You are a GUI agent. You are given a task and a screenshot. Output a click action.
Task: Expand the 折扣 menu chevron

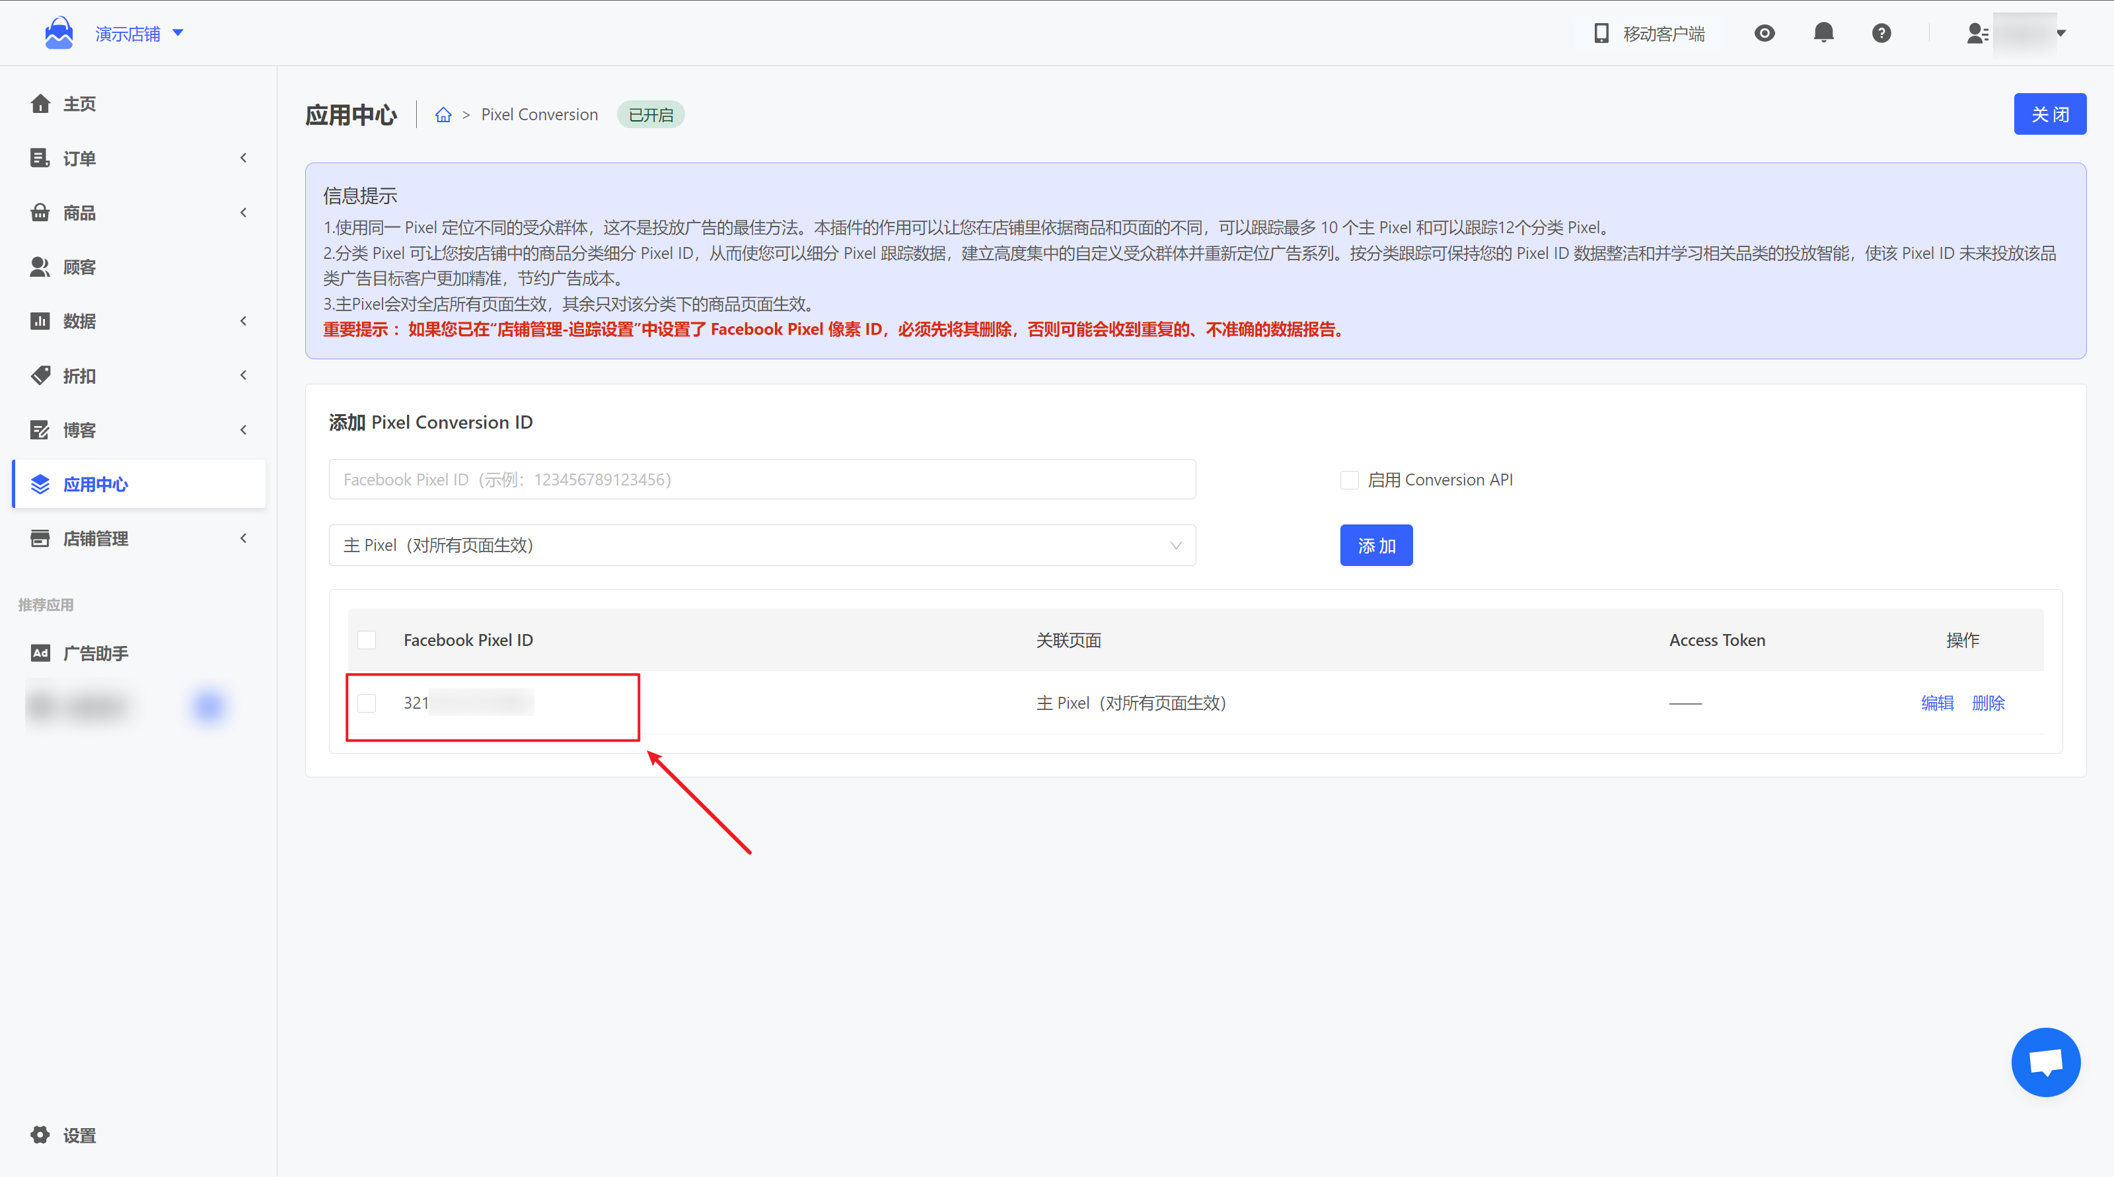tap(243, 375)
